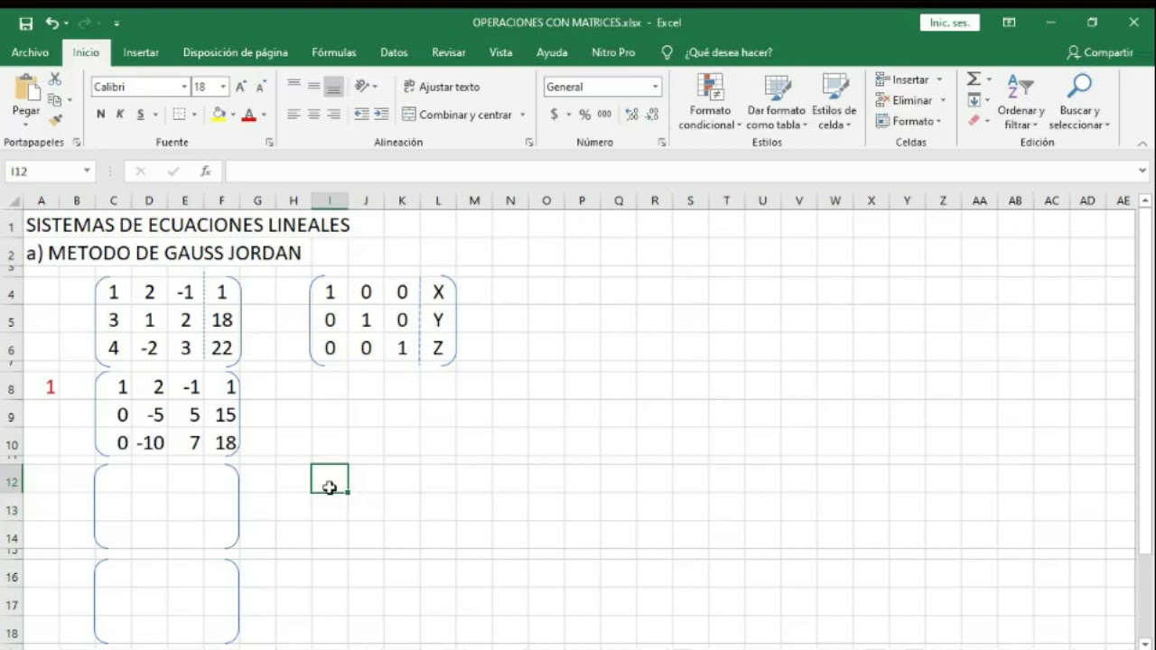
Task: Open font color dropdown arrow
Action: point(264,115)
